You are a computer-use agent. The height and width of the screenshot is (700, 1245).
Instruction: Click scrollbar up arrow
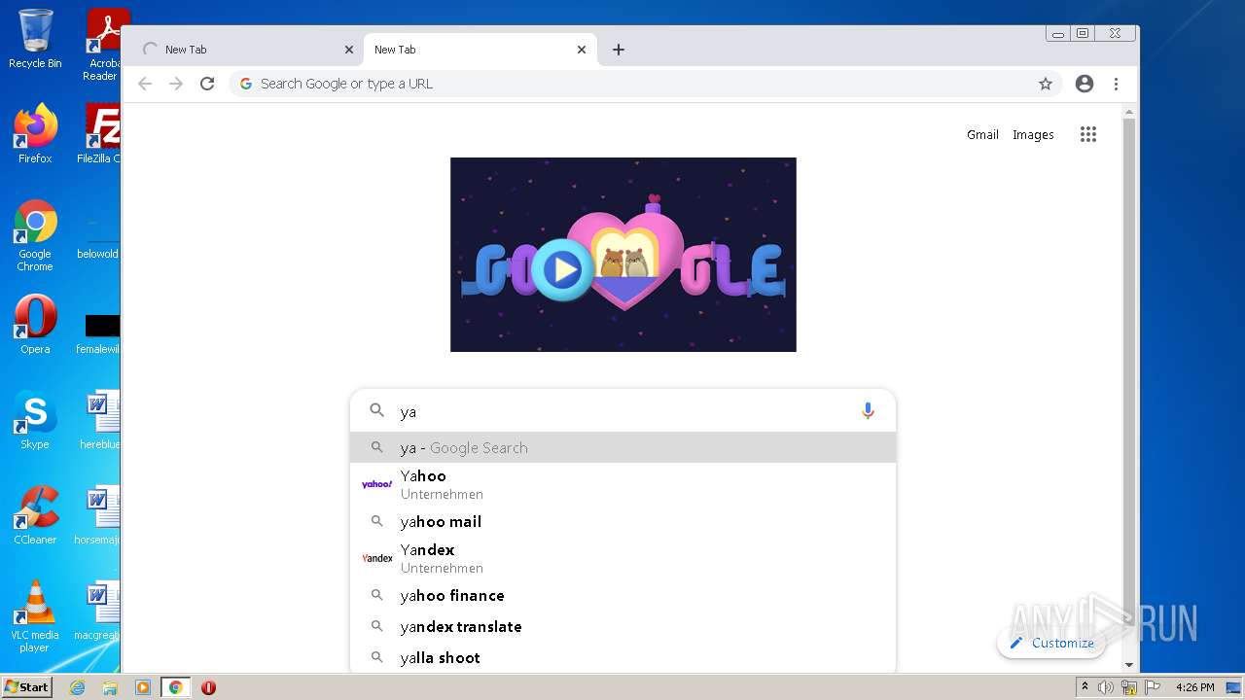click(x=1128, y=111)
